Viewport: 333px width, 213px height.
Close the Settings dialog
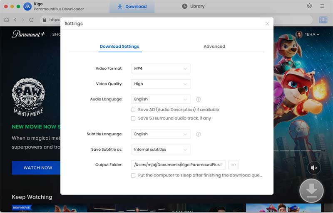coord(267,24)
